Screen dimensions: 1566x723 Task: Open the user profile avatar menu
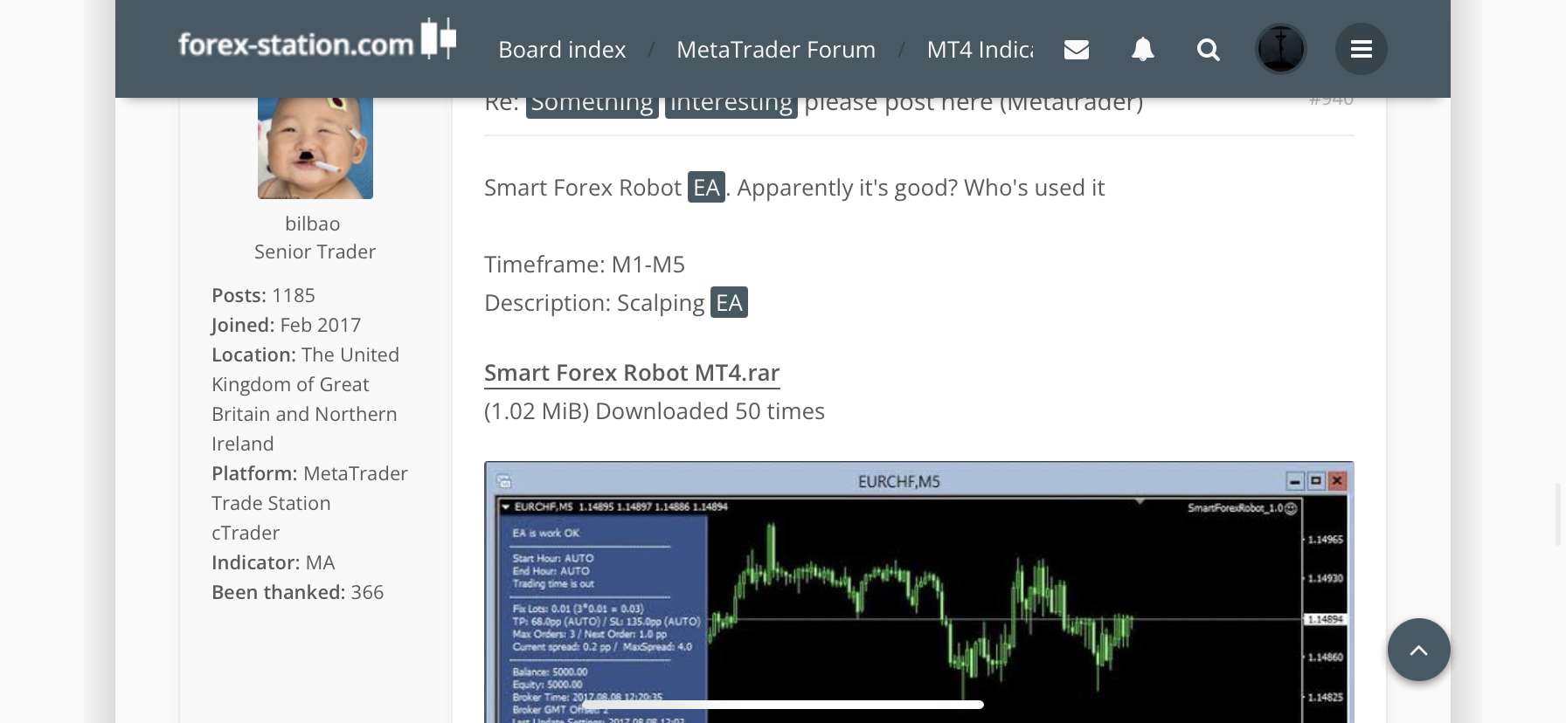pos(1281,49)
